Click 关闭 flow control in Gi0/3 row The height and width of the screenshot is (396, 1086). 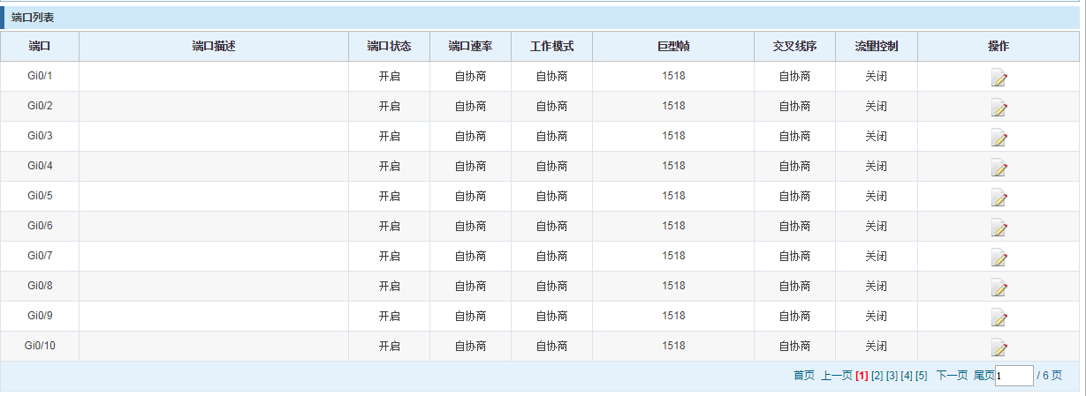point(876,137)
